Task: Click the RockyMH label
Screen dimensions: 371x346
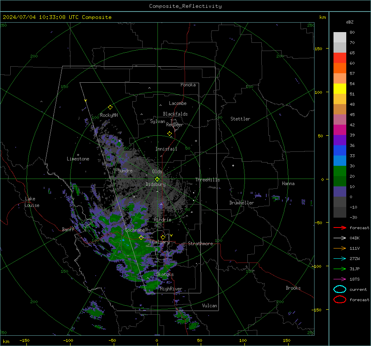Action: [109, 115]
